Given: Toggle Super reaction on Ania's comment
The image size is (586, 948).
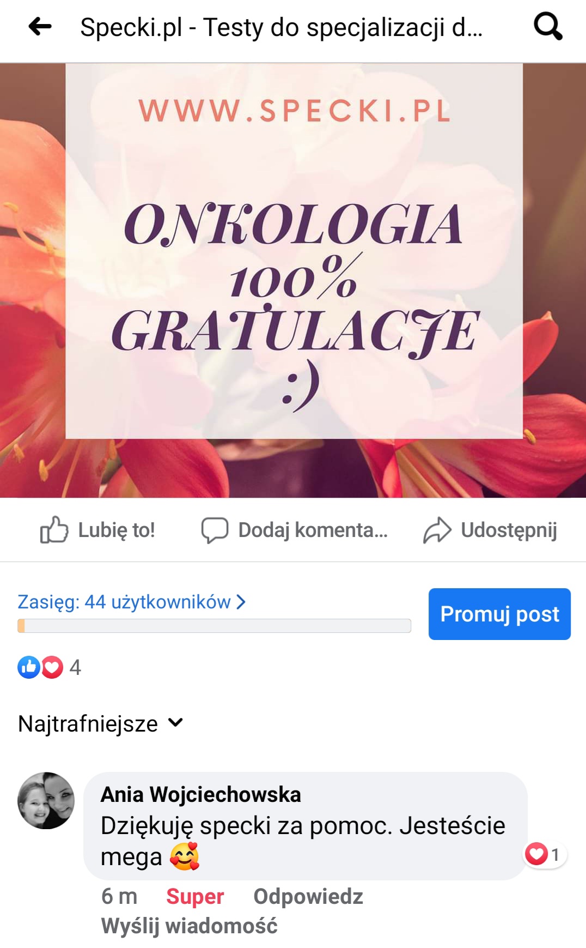Looking at the screenshot, I should tap(195, 896).
